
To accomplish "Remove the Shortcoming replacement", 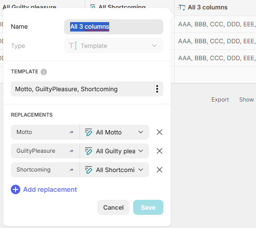I will click(x=160, y=170).
